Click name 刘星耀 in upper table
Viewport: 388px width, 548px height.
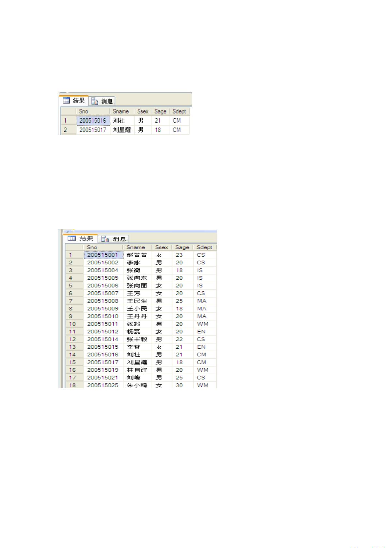(122, 130)
